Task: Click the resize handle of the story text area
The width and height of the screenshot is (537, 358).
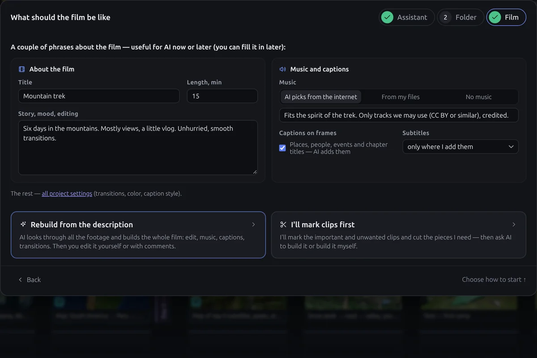Action: (x=255, y=171)
